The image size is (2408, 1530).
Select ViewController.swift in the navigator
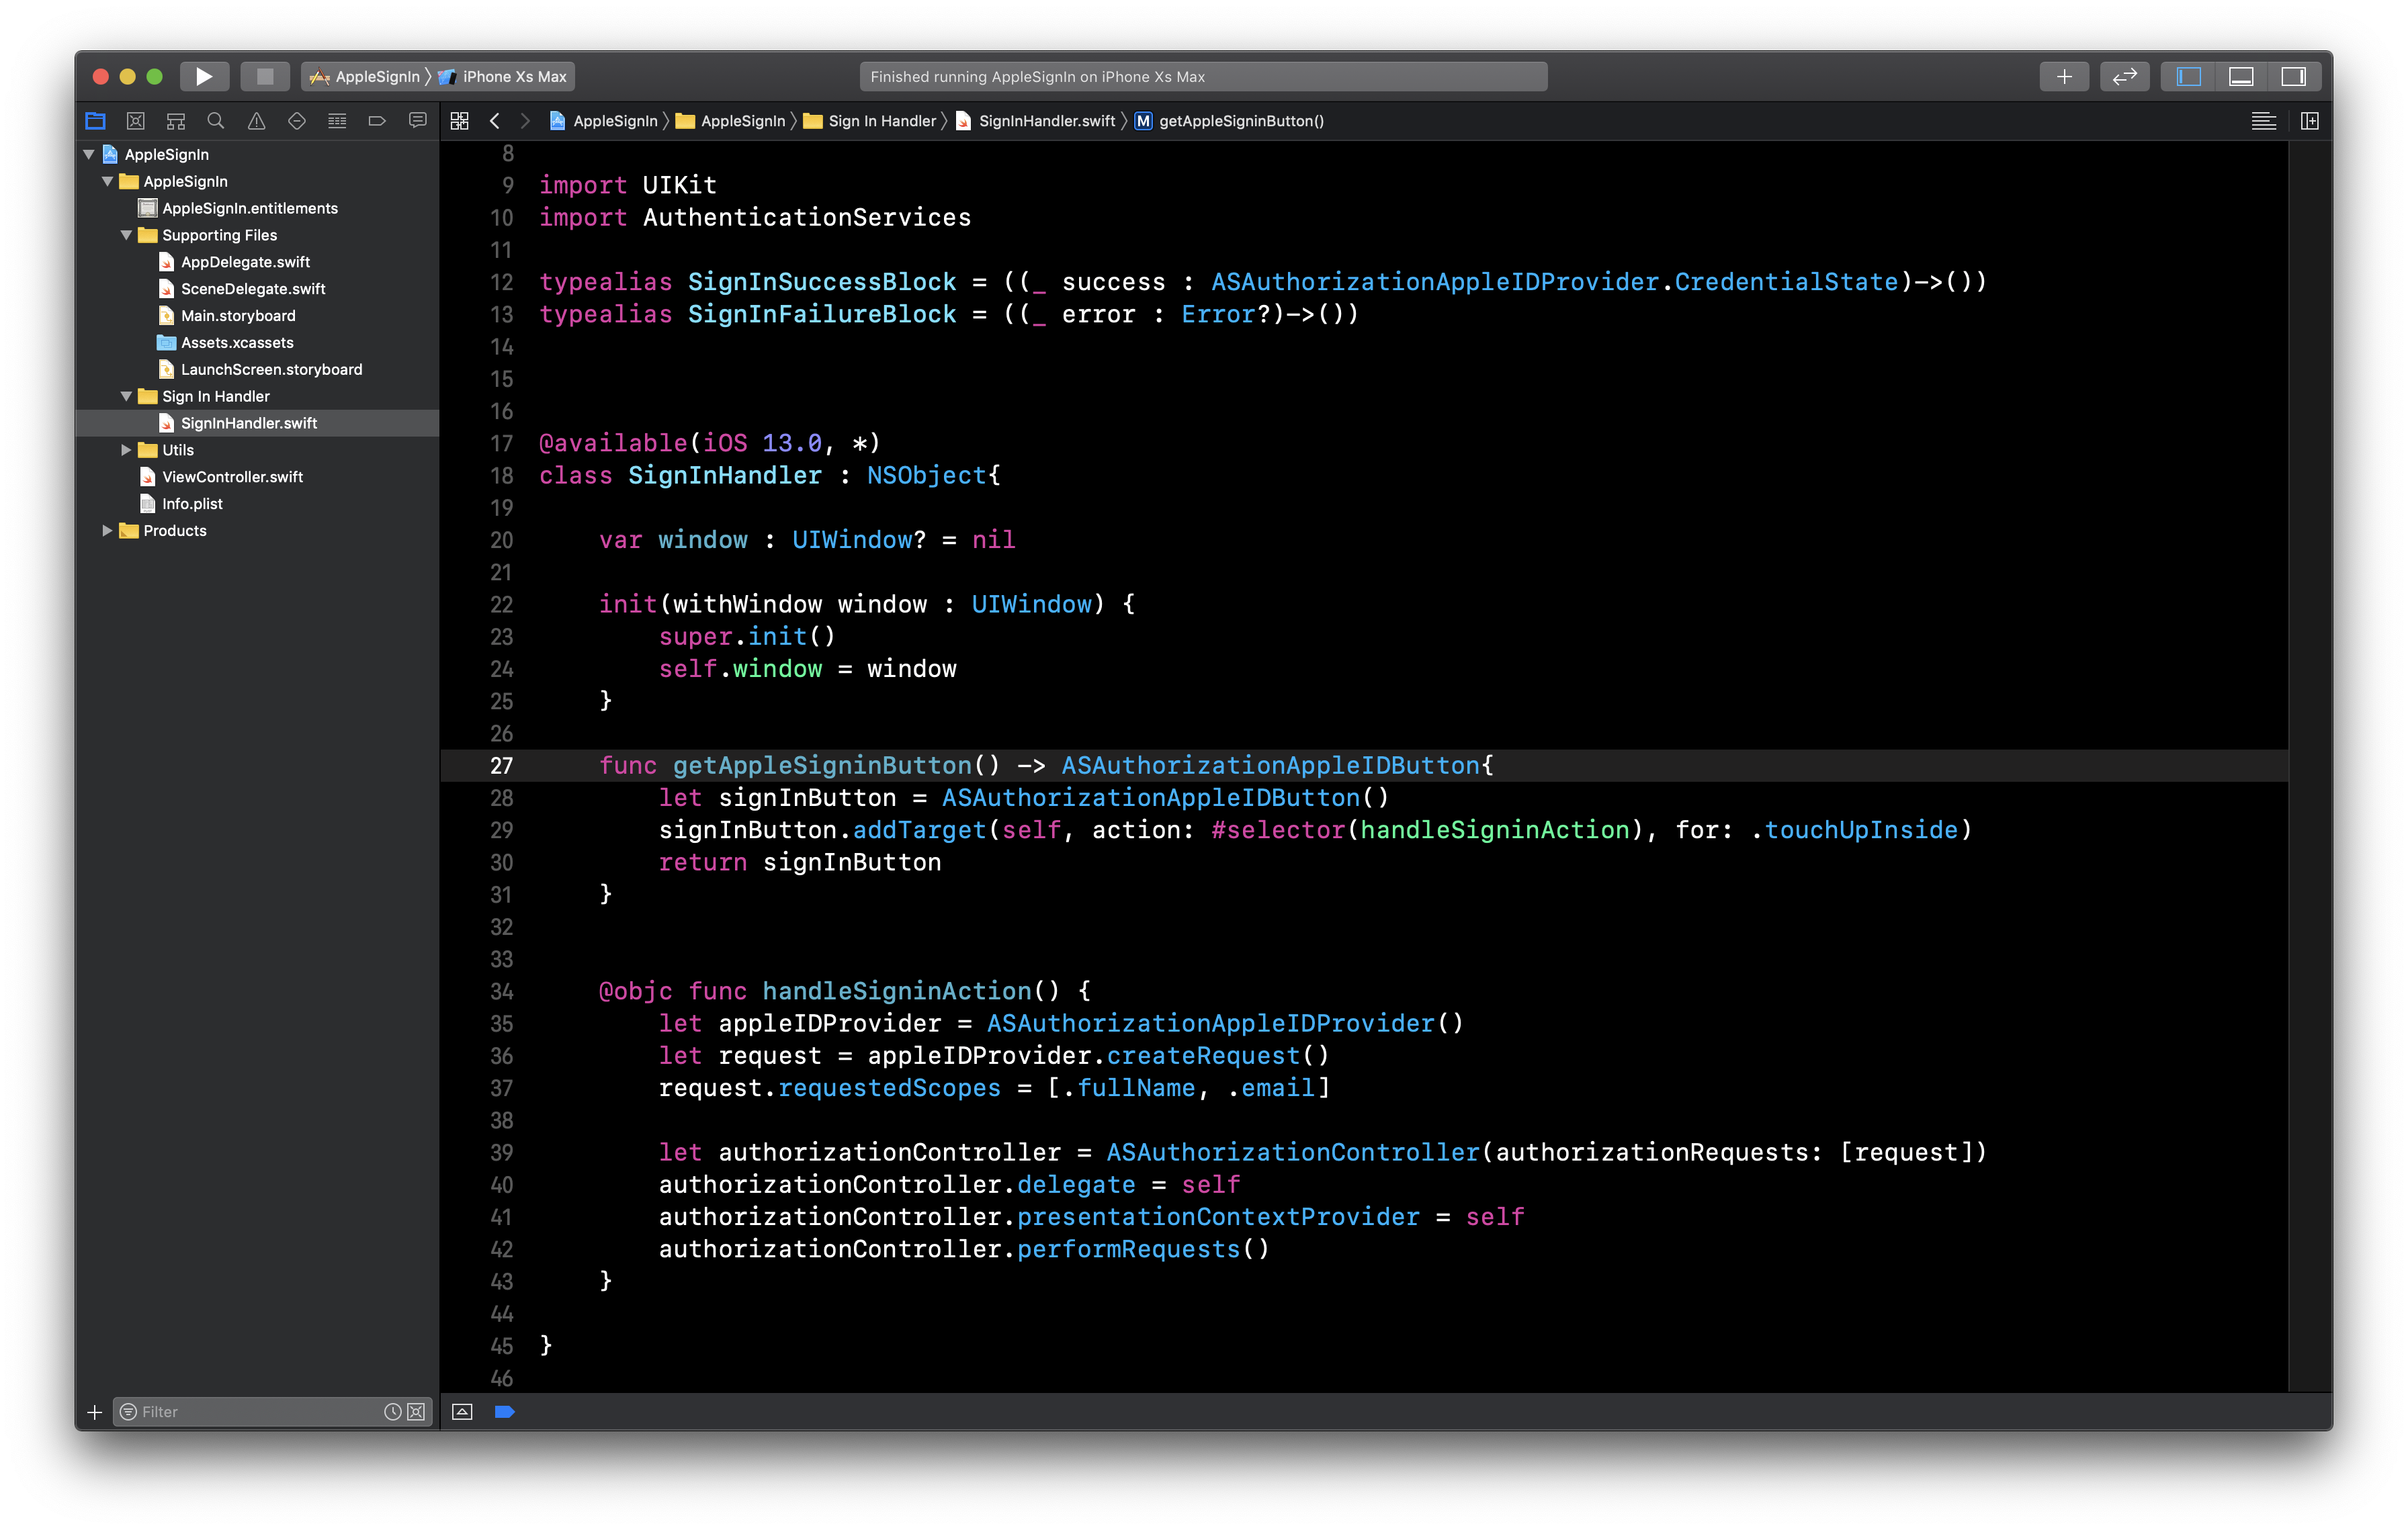point(232,477)
